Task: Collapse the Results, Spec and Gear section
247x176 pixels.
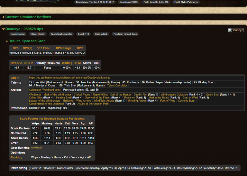Action: [26, 41]
